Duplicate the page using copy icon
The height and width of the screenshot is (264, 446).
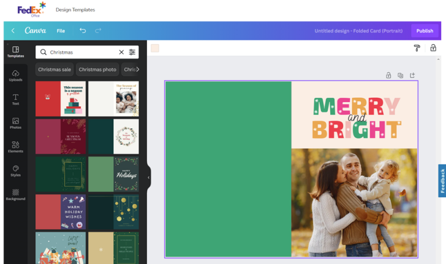click(x=400, y=75)
